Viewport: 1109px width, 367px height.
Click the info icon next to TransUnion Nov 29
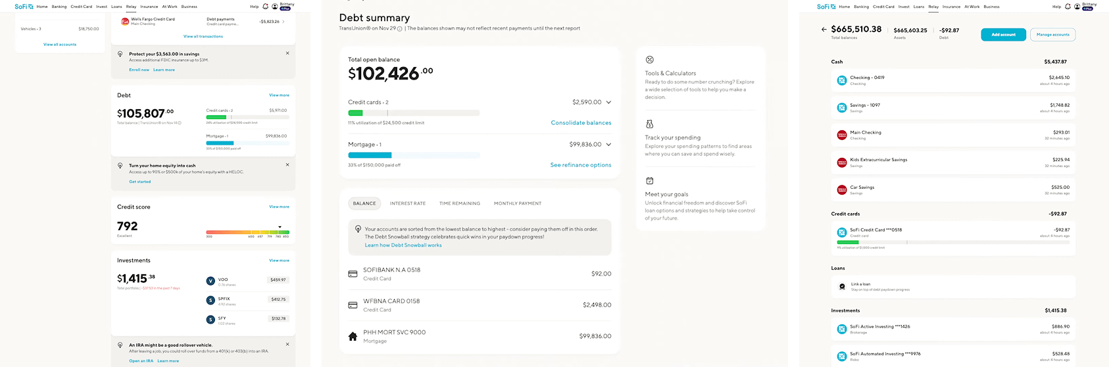[x=399, y=28]
